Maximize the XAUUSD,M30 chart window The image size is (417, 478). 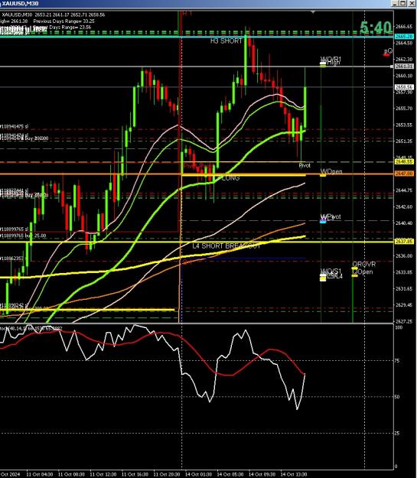pos(403,3)
